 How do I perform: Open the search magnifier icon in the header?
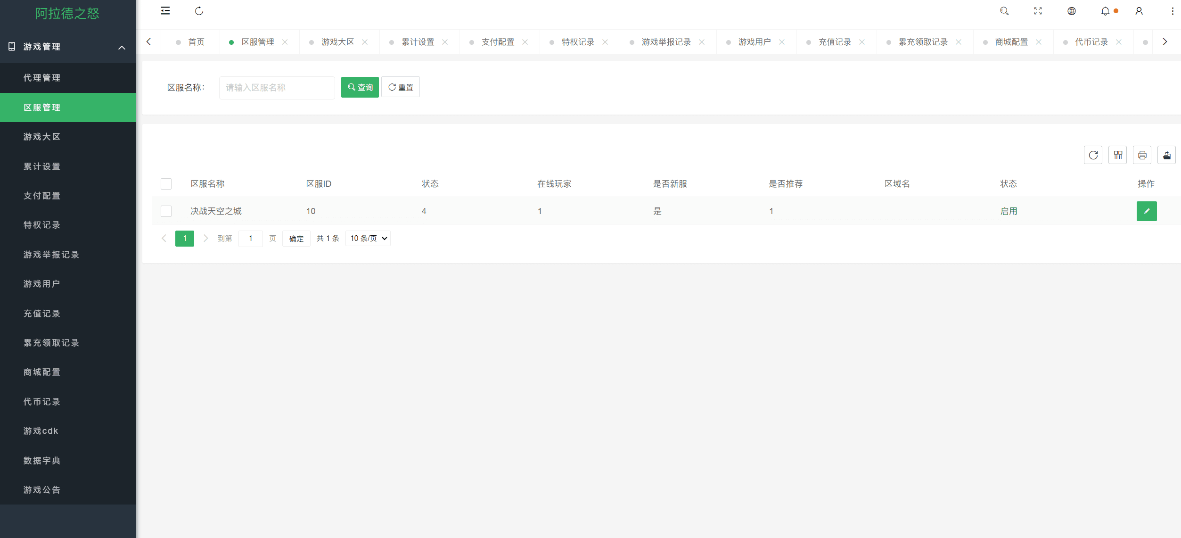tap(1004, 11)
